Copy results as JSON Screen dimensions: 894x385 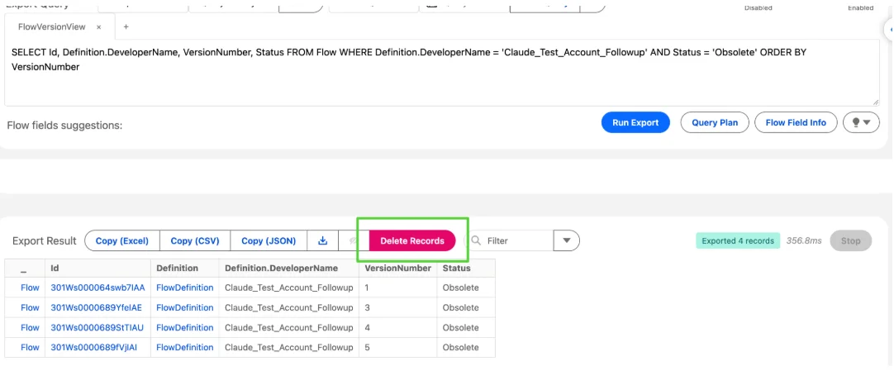pyautogui.click(x=269, y=240)
